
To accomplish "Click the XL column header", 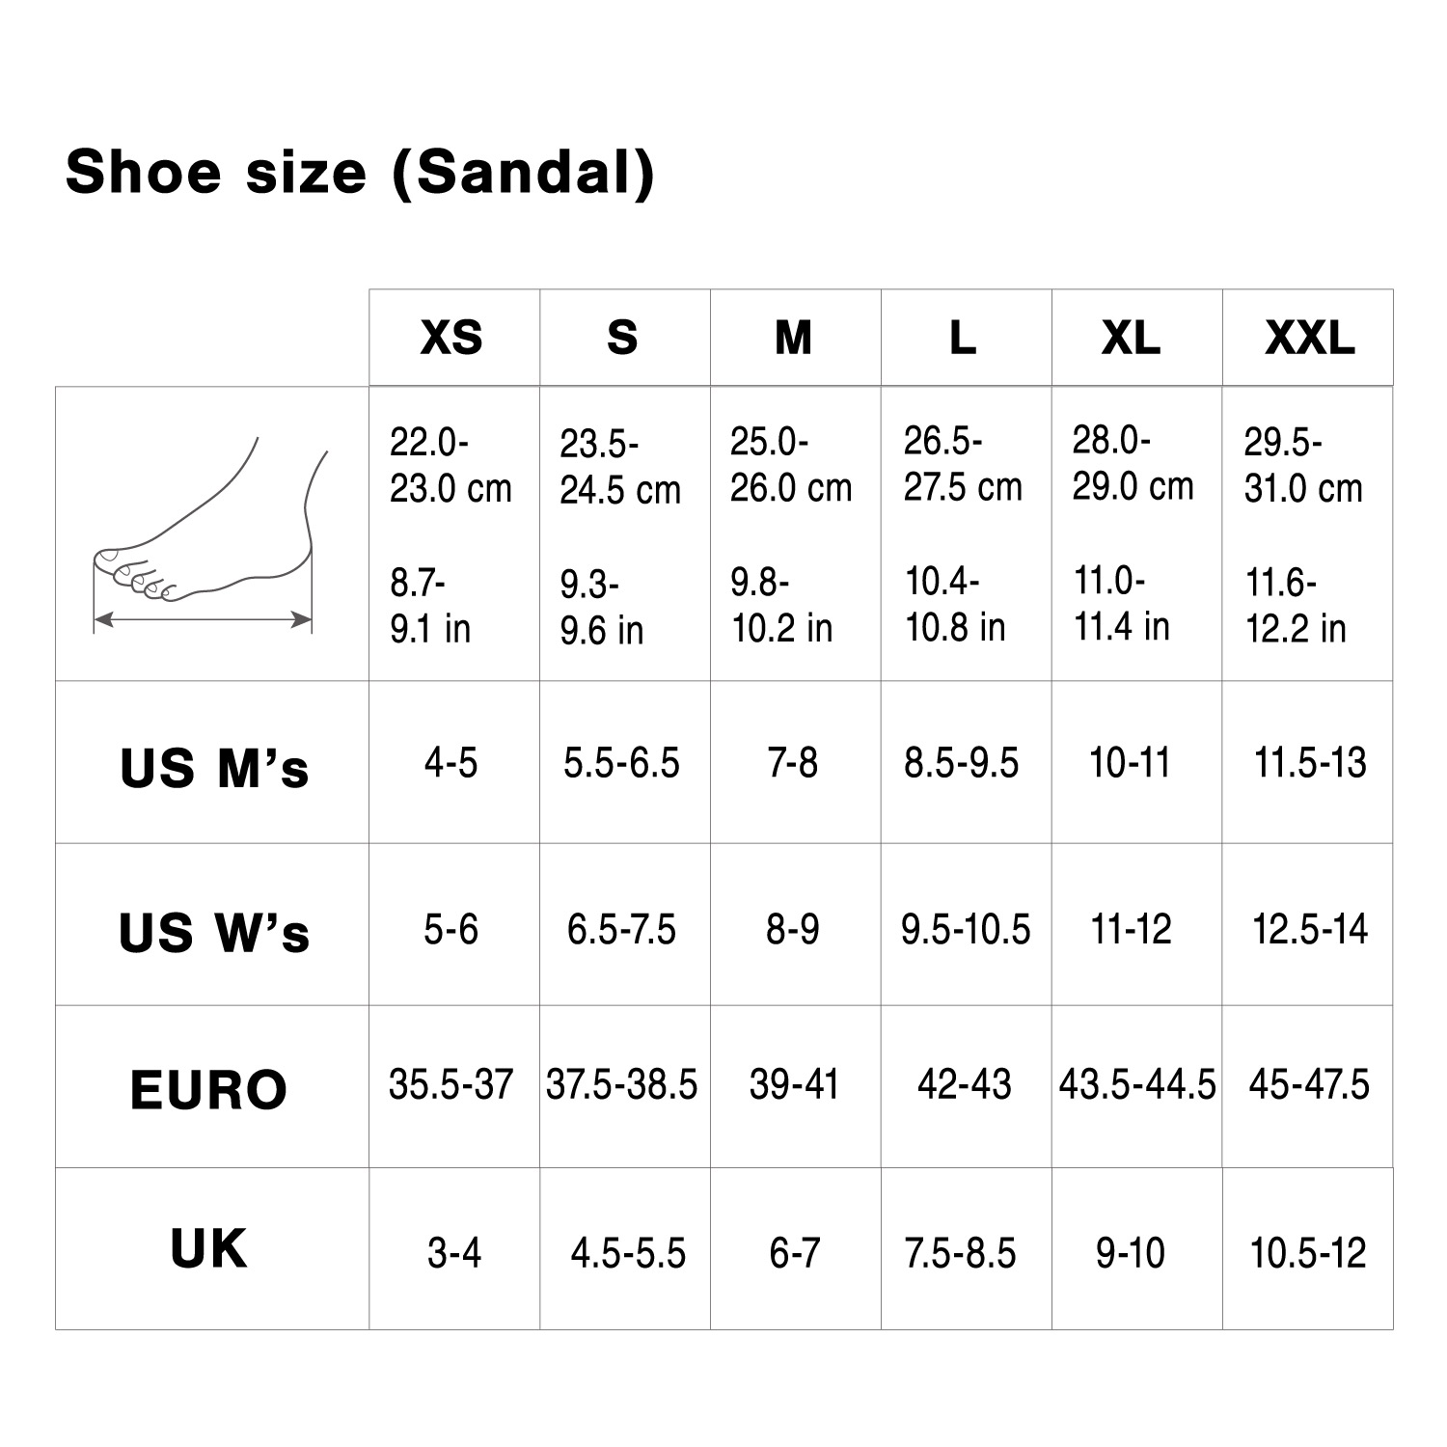I will (1133, 338).
